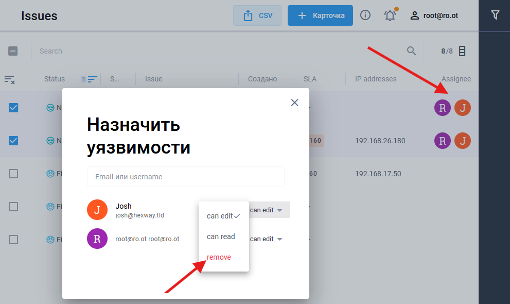Click status face icon in first row
The width and height of the screenshot is (510, 304).
coord(50,108)
